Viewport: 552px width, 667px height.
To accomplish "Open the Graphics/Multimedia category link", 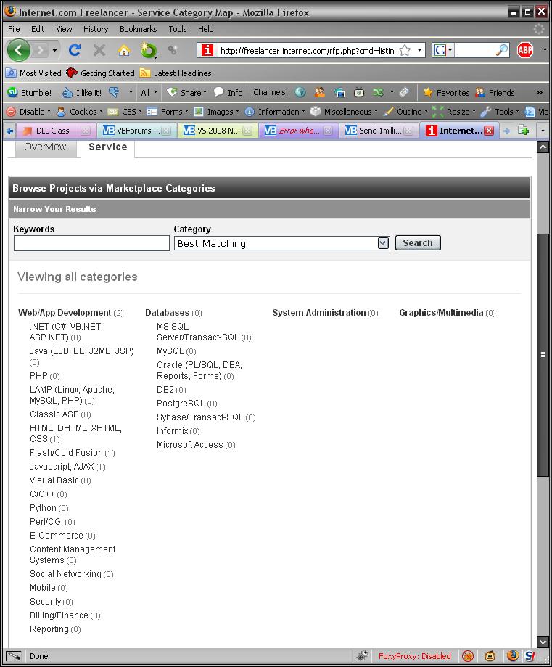I will pos(448,313).
